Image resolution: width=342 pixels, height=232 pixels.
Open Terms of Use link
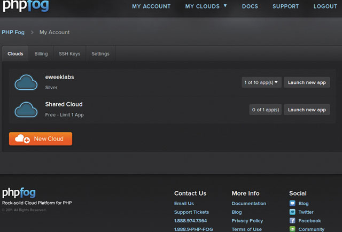coord(247,229)
